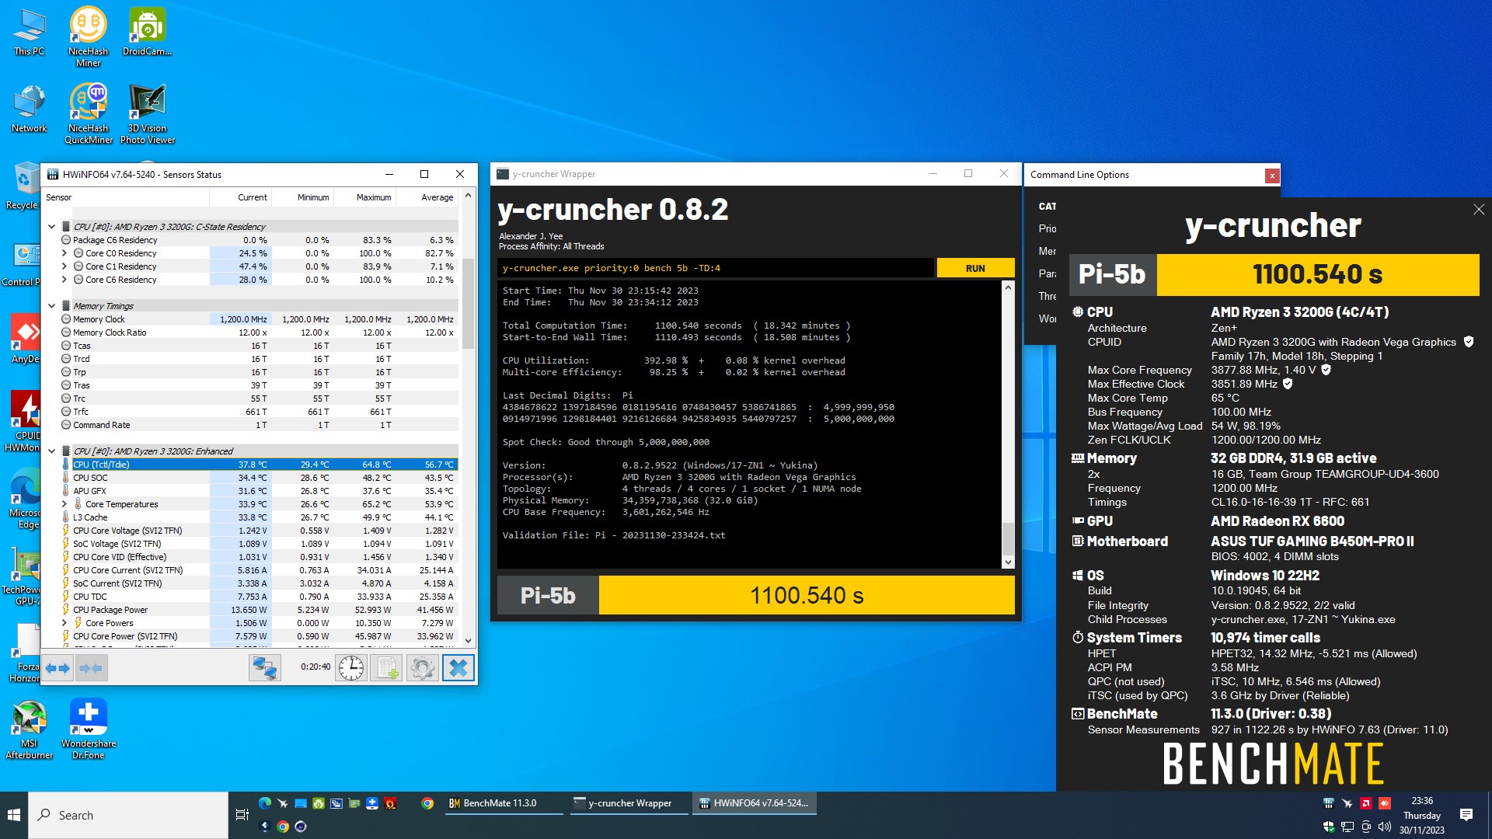Image resolution: width=1492 pixels, height=839 pixels.
Task: Expand the Core Powers row
Action: 64,623
